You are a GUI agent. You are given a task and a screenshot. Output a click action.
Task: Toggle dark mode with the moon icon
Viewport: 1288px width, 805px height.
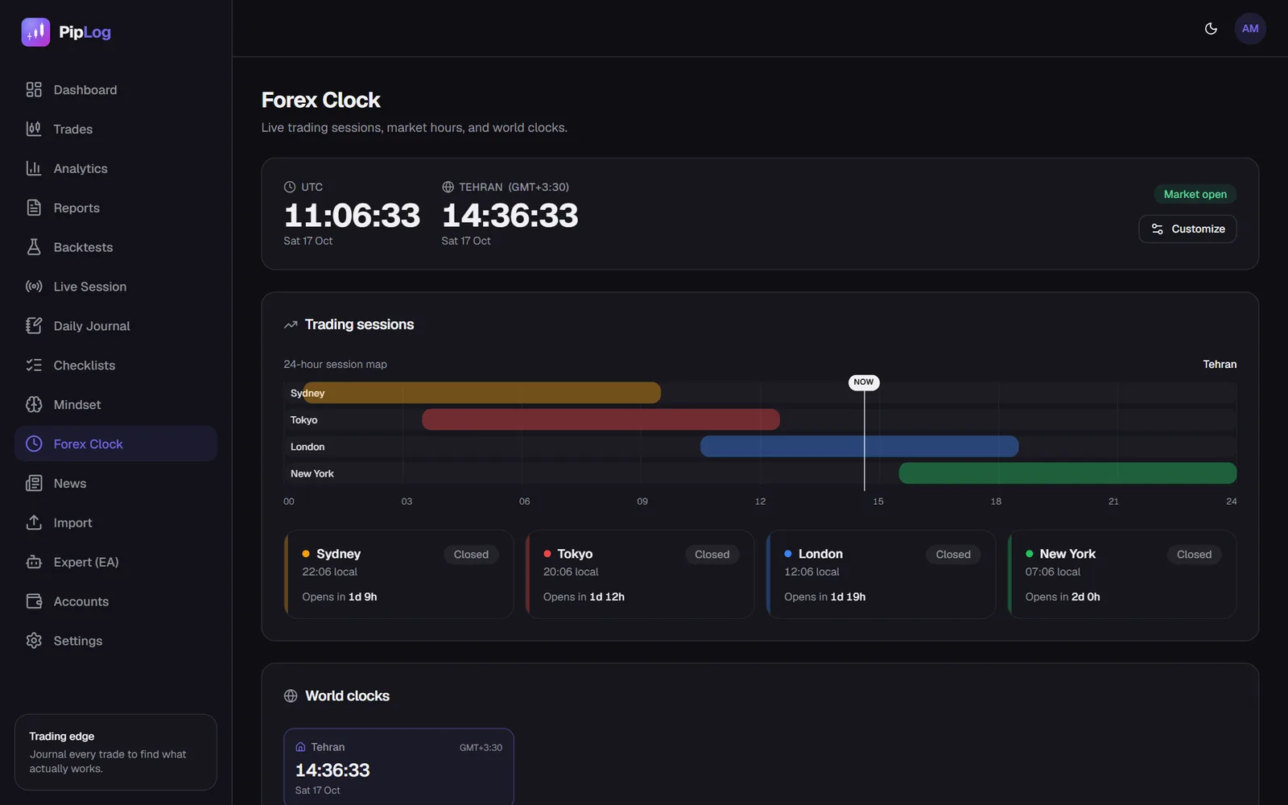(x=1211, y=29)
